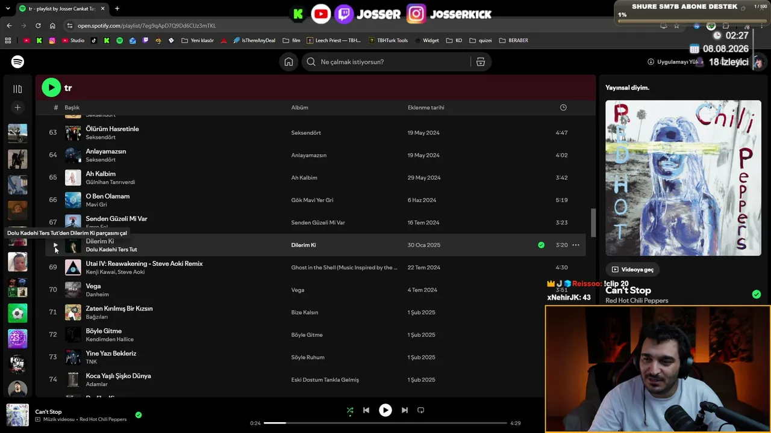
Task: Open Red Hot Chili Peppers link in Now Playing panel
Action: (637, 301)
